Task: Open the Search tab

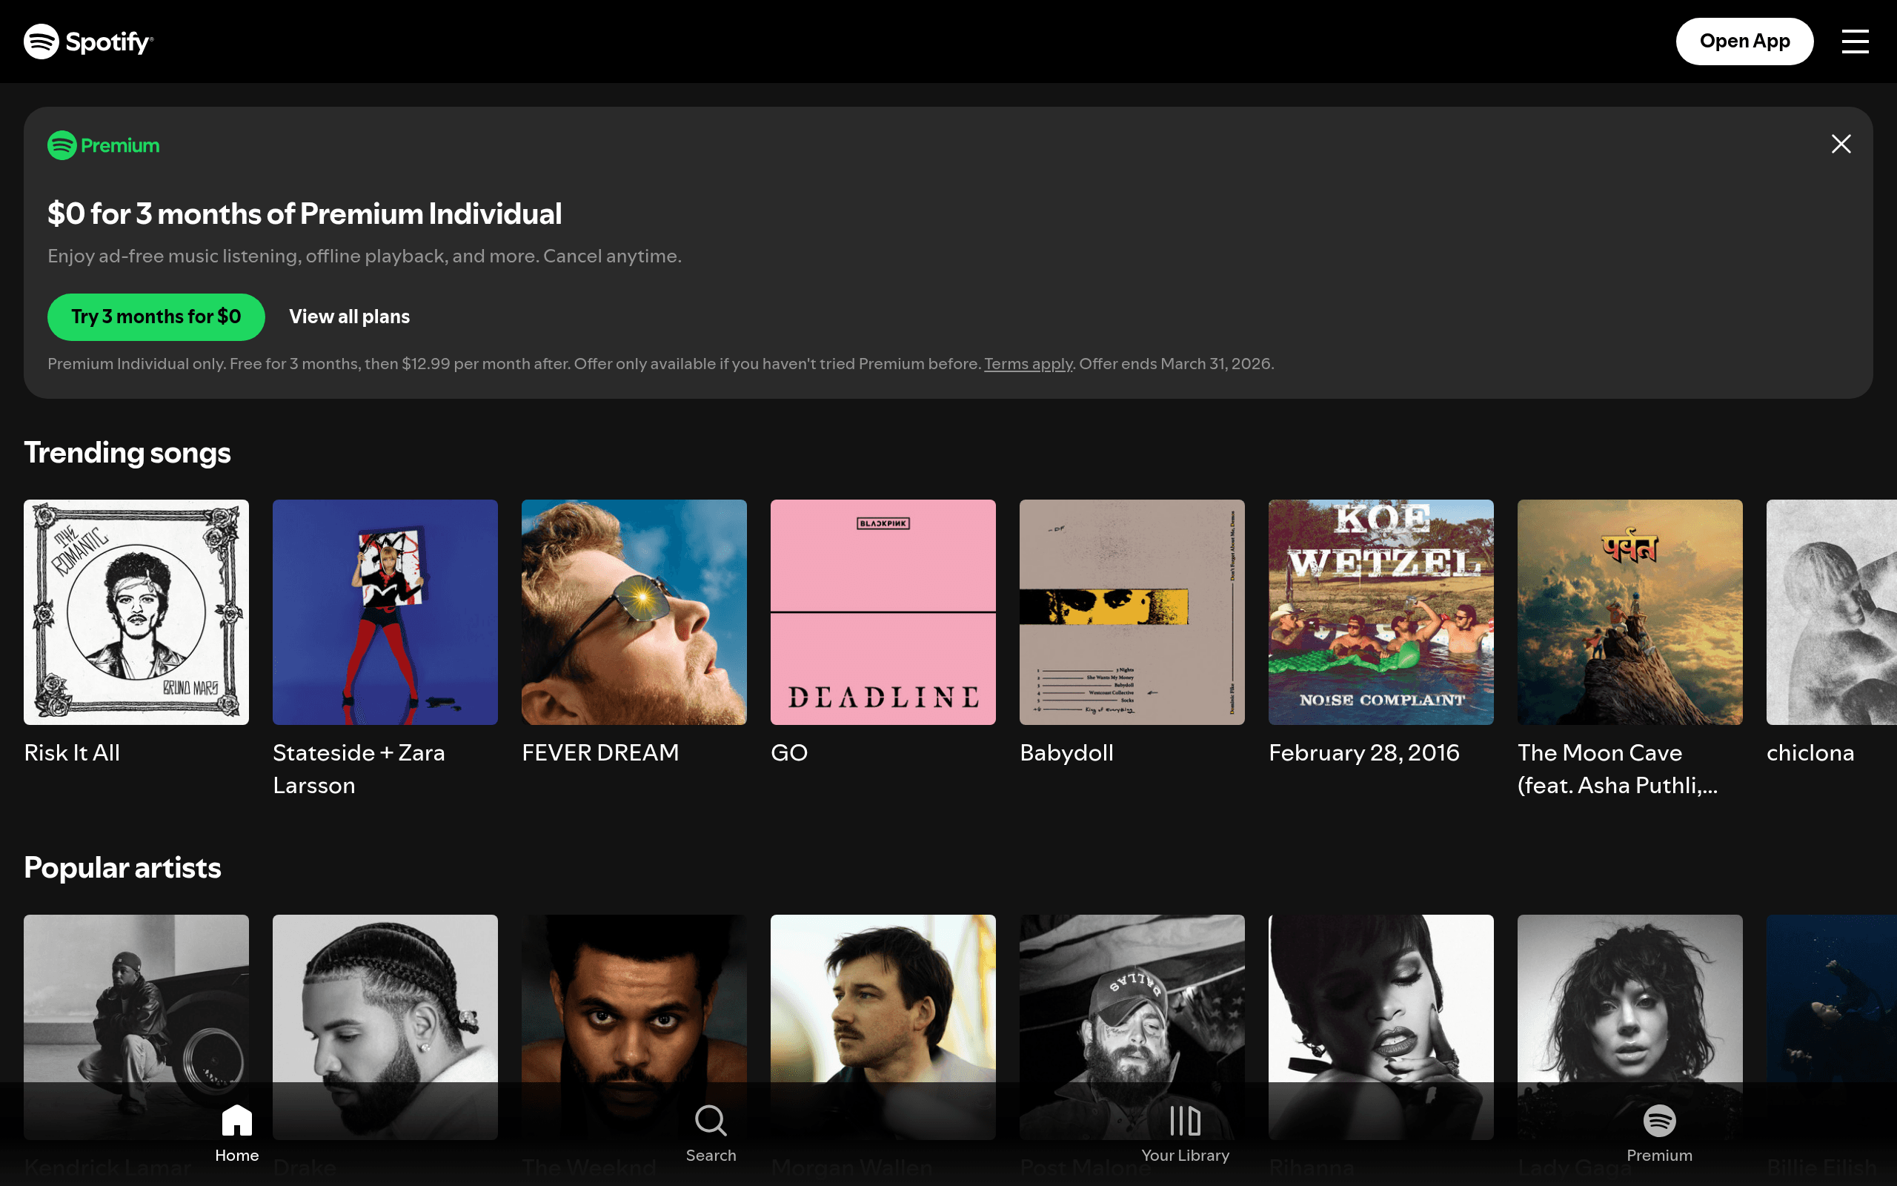Action: click(711, 1133)
